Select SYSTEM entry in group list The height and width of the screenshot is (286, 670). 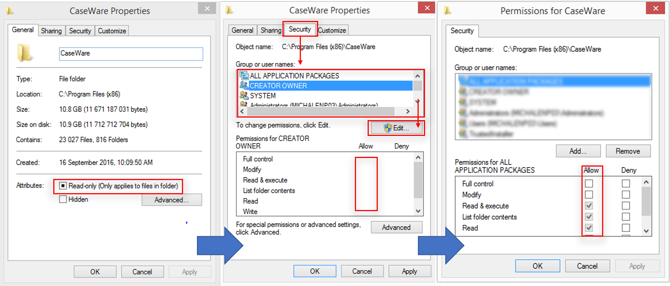[326, 96]
